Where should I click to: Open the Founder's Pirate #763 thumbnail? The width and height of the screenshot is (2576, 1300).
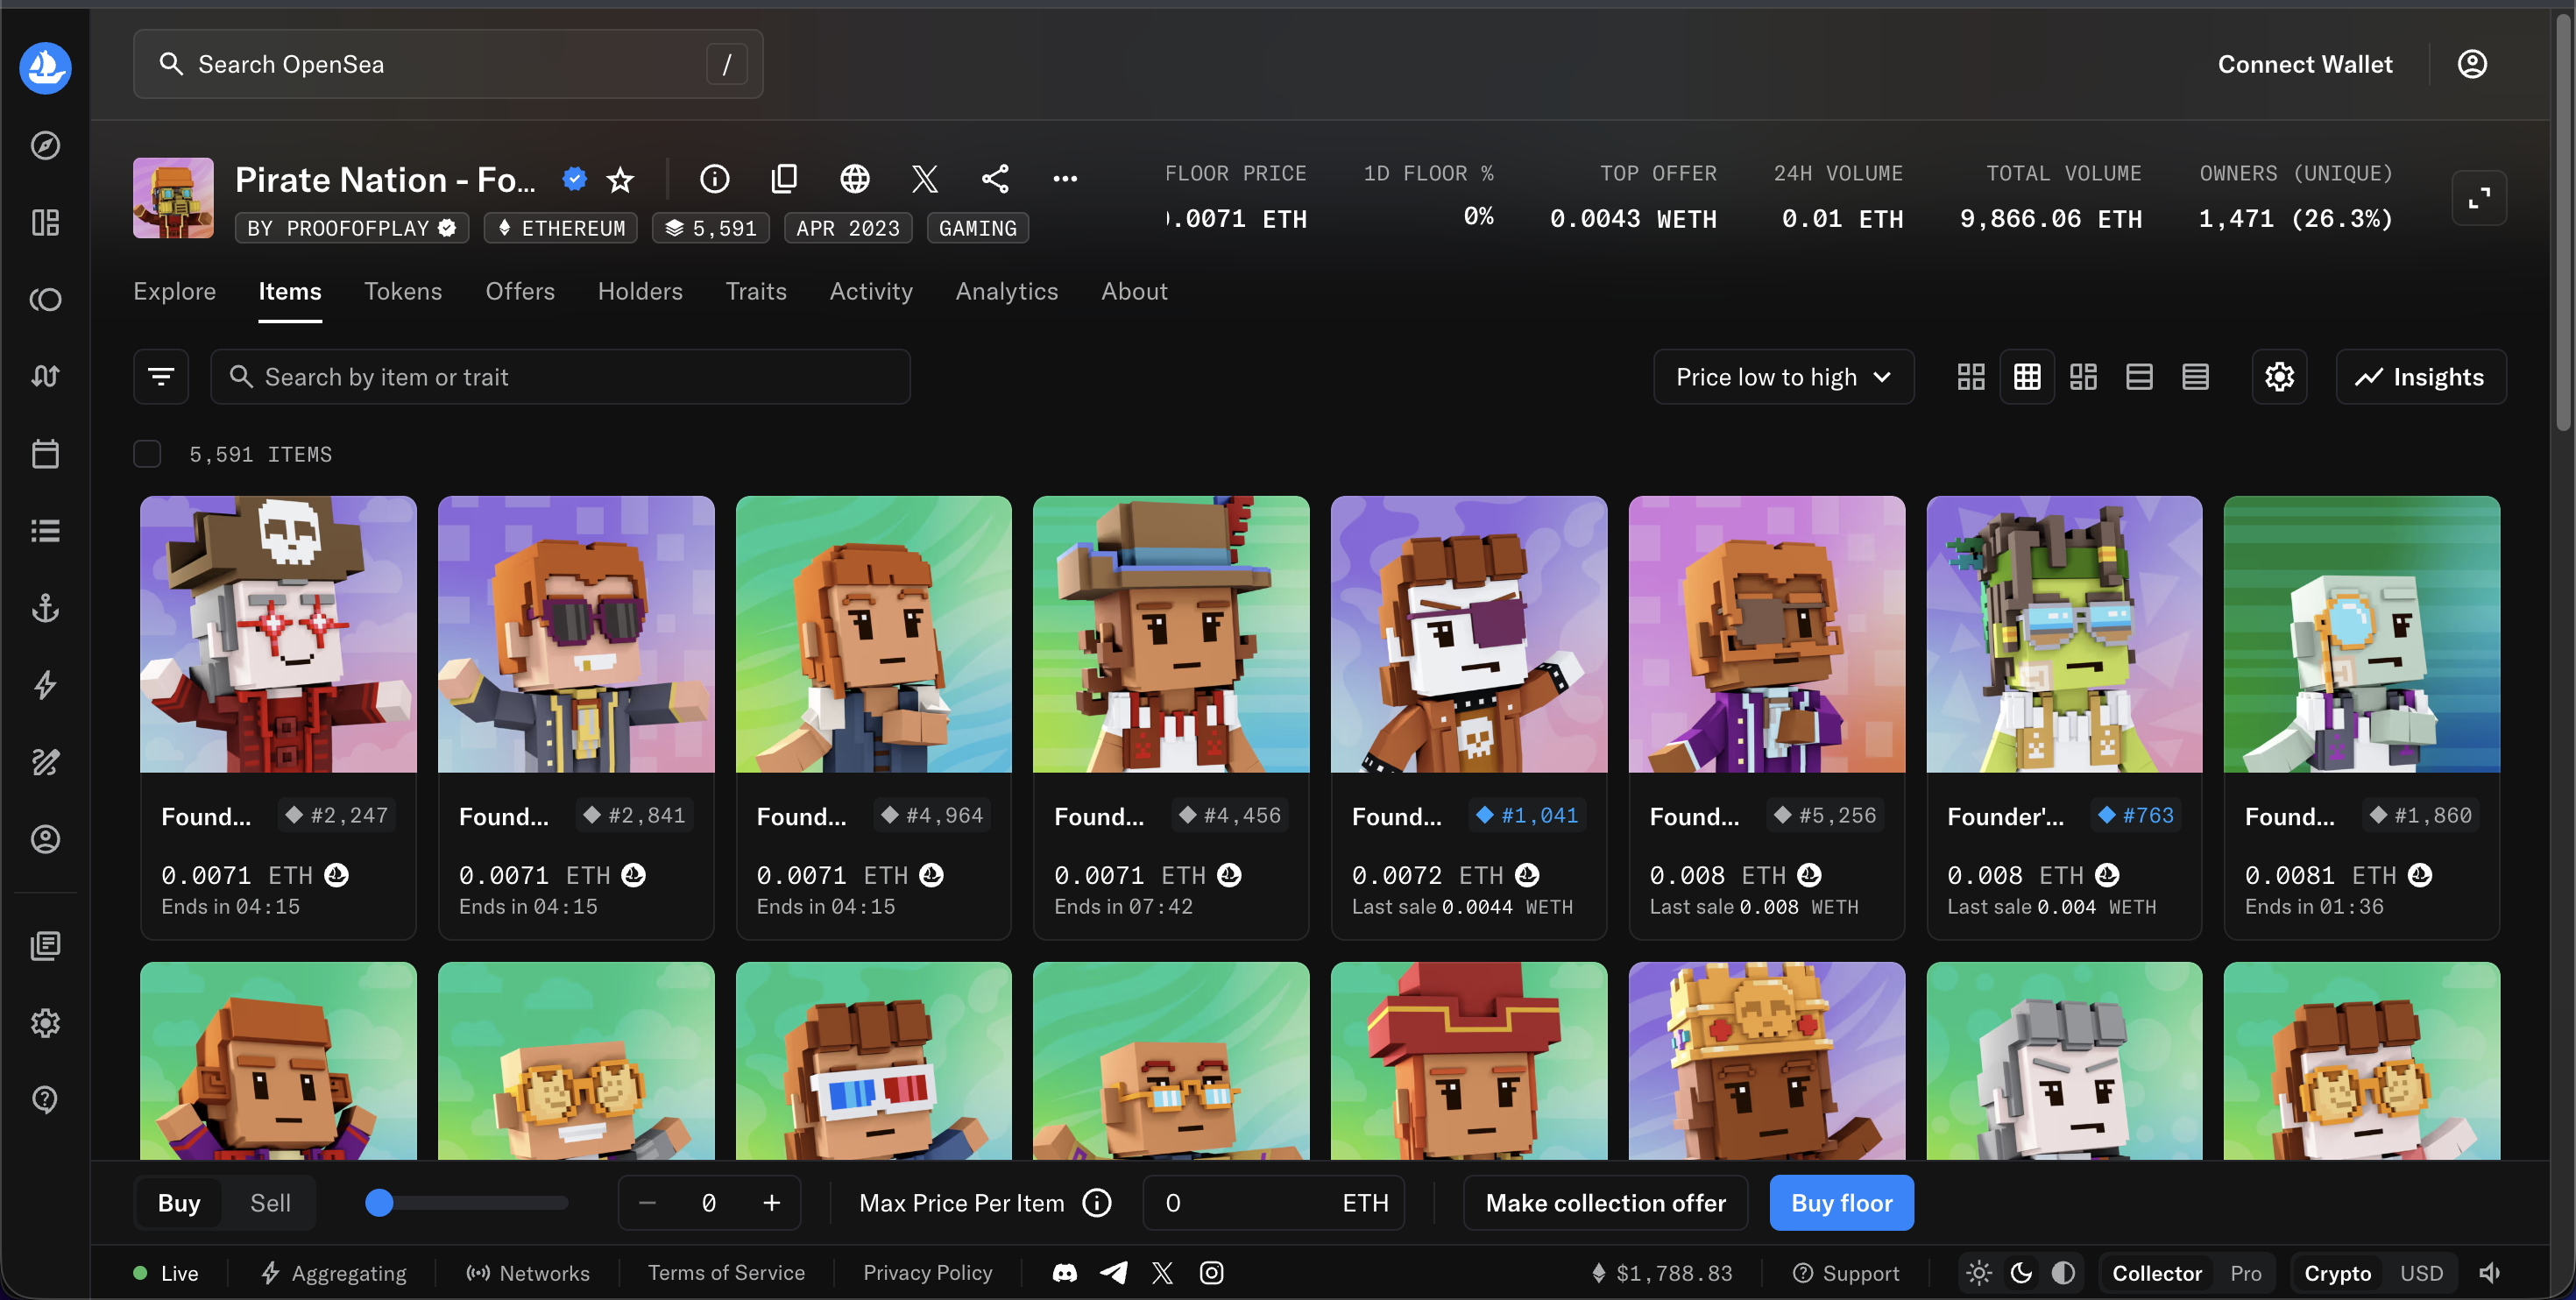point(2064,634)
